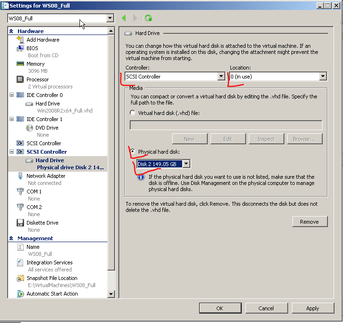Click the OK button
The width and height of the screenshot is (343, 323).
click(x=220, y=308)
